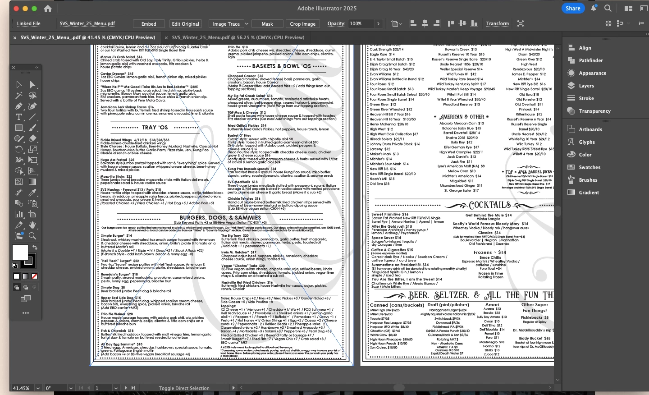Open the Layers panel
This screenshot has height=395, width=649.
click(586, 86)
